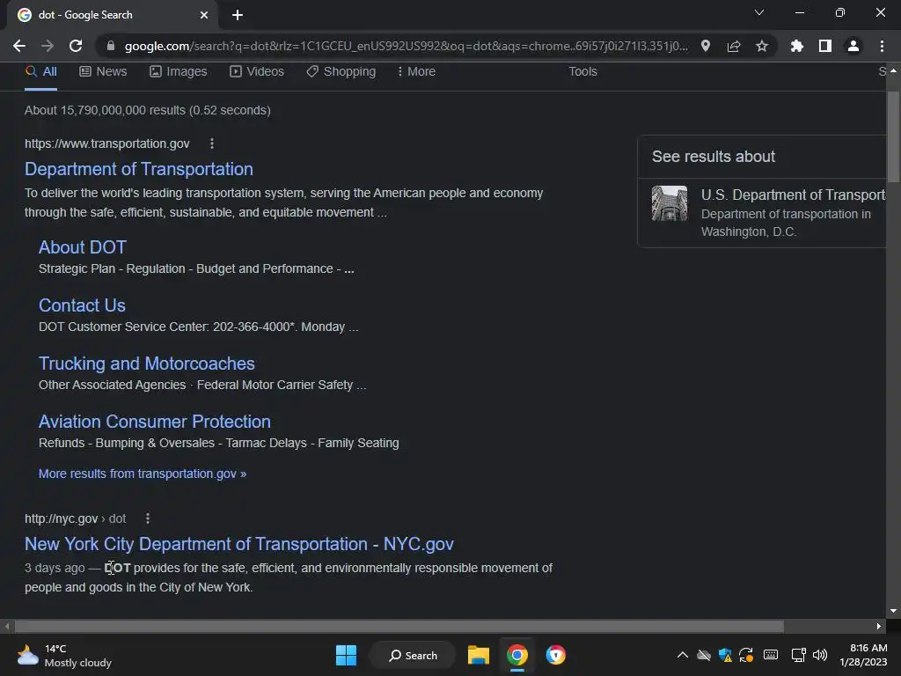Viewport: 901px width, 676px height.
Task: Open the tab search chevron in title bar
Action: click(759, 12)
